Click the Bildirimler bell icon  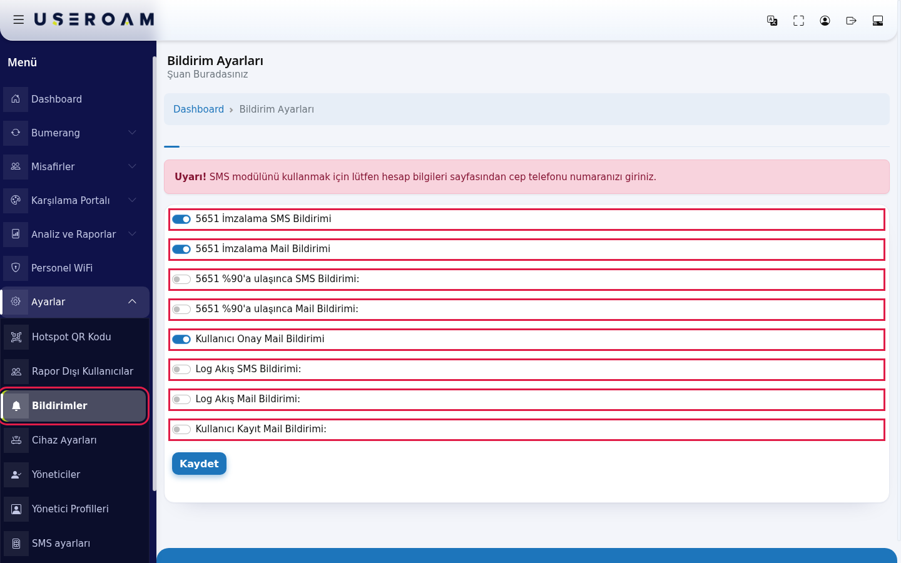click(16, 406)
